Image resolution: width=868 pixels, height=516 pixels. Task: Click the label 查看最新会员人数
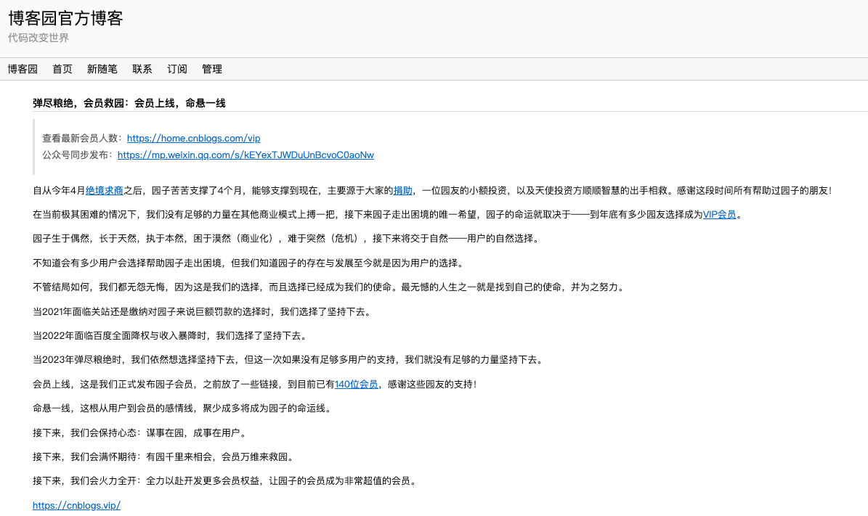click(x=83, y=139)
